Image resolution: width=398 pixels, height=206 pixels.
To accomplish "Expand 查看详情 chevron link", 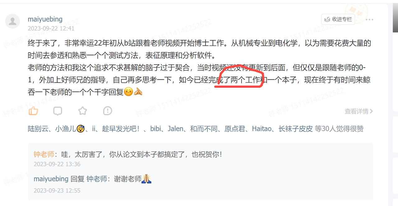I will click(x=359, y=111).
